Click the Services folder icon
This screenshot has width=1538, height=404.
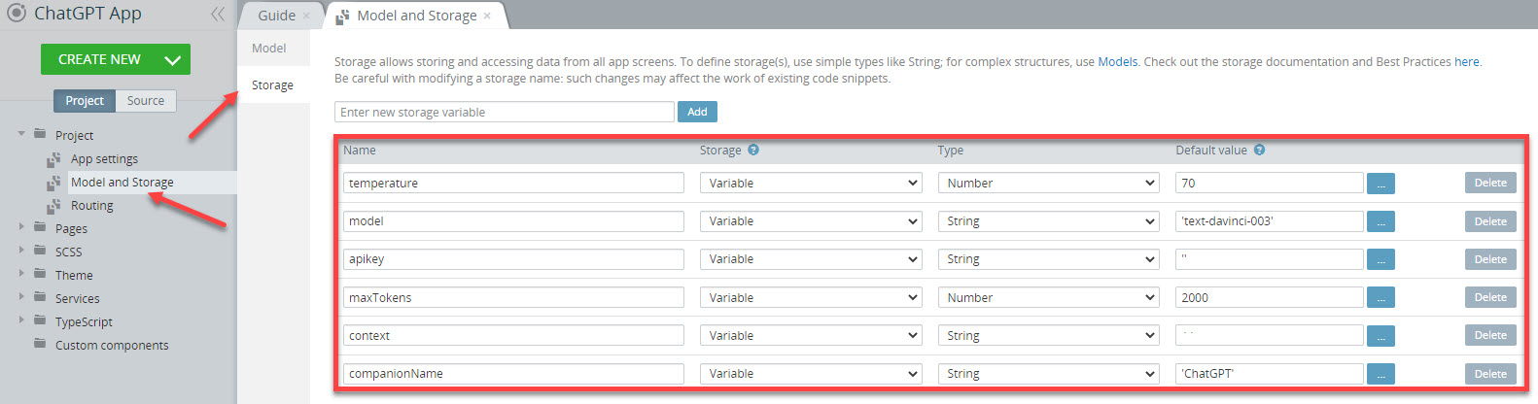click(x=40, y=297)
